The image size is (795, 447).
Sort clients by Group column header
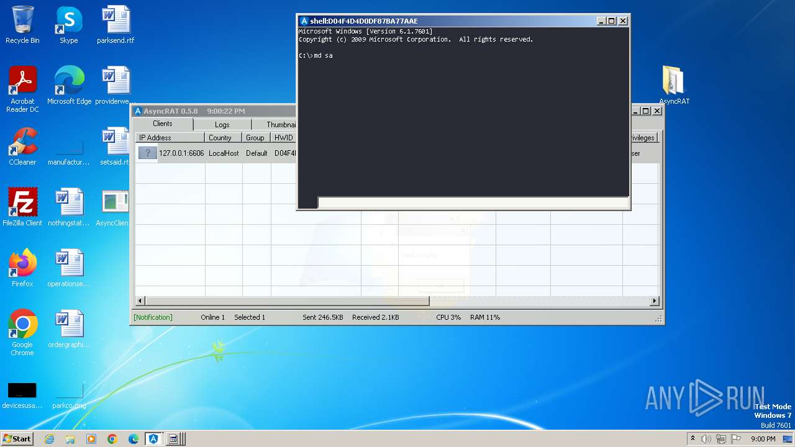[256, 138]
